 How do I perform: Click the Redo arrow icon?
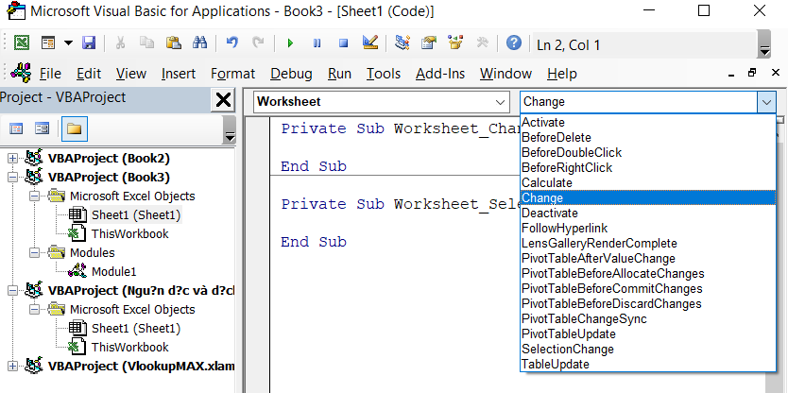tap(258, 43)
